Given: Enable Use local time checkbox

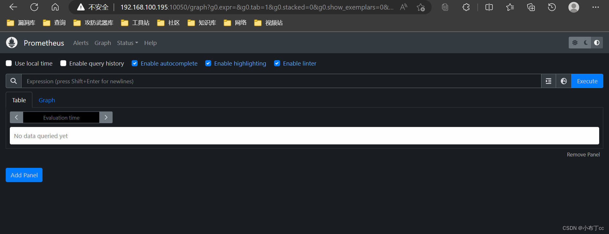Looking at the screenshot, I should (9, 63).
